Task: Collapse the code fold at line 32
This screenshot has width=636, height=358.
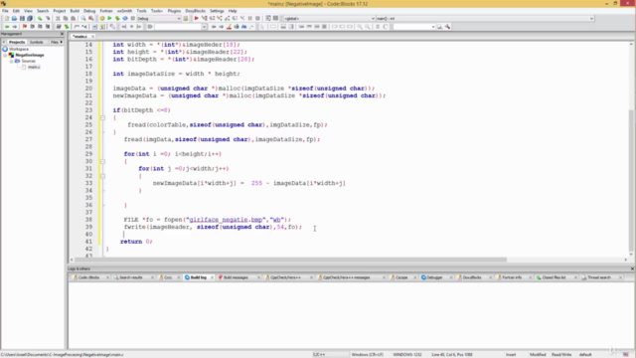Action: (x=102, y=176)
